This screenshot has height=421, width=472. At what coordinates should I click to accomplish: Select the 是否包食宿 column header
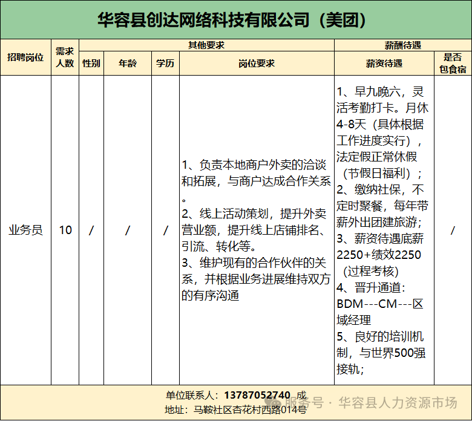(453, 63)
